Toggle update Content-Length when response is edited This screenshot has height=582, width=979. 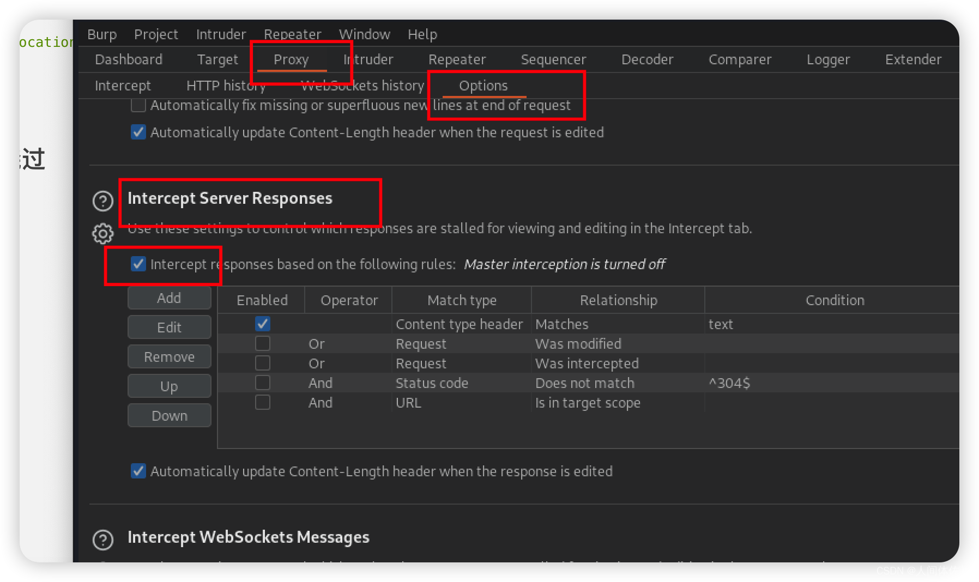coord(138,471)
